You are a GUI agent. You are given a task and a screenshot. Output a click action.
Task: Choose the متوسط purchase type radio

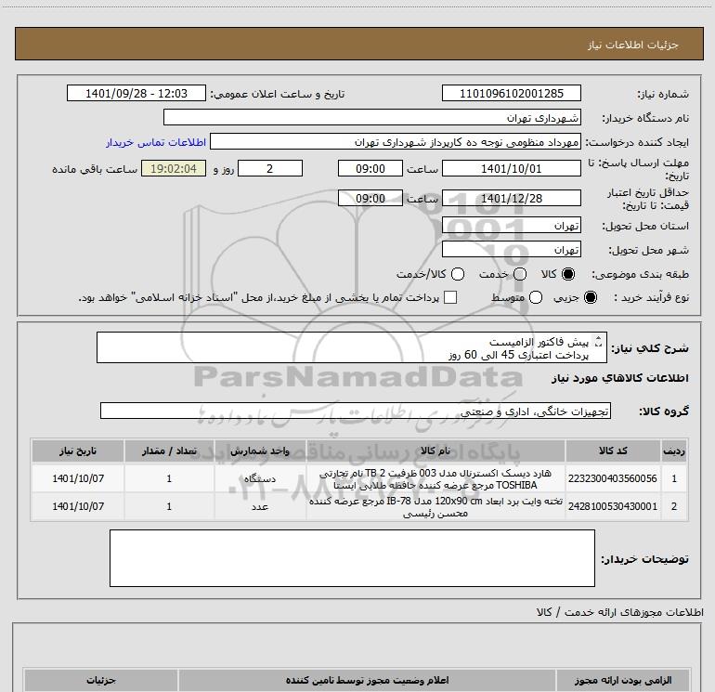click(536, 297)
